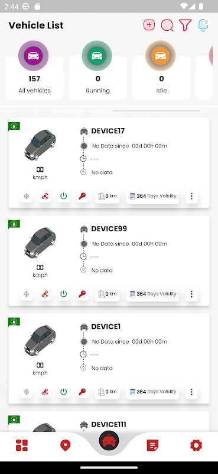
Task: Tap the AC snowflake icon for DEVICE17
Action: pyautogui.click(x=26, y=197)
